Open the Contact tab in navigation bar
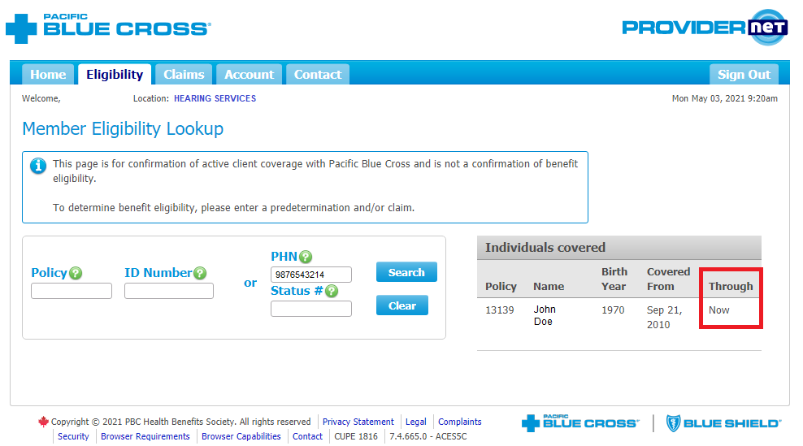 click(x=318, y=74)
